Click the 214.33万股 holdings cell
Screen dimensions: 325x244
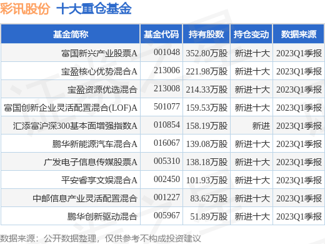coord(207,89)
